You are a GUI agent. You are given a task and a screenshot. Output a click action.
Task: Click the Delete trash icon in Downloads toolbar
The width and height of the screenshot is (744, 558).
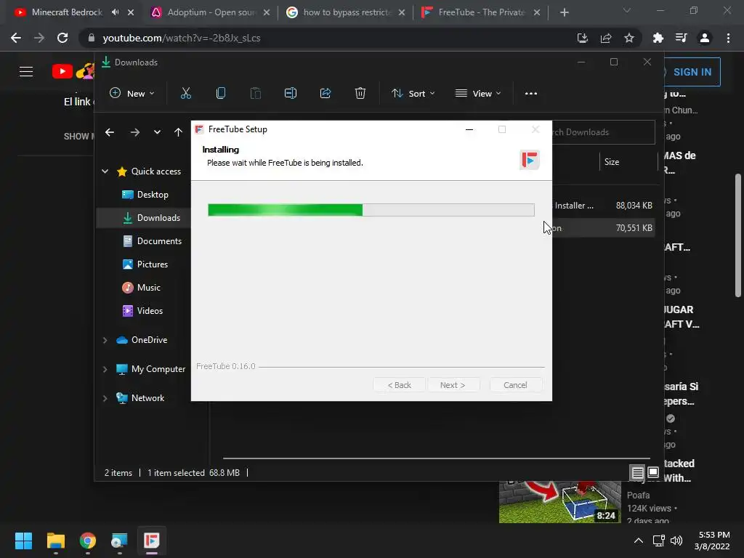tap(360, 94)
